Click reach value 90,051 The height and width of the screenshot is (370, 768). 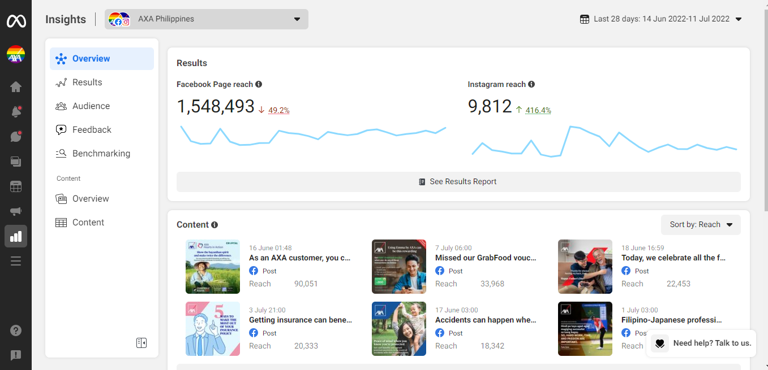(x=306, y=284)
